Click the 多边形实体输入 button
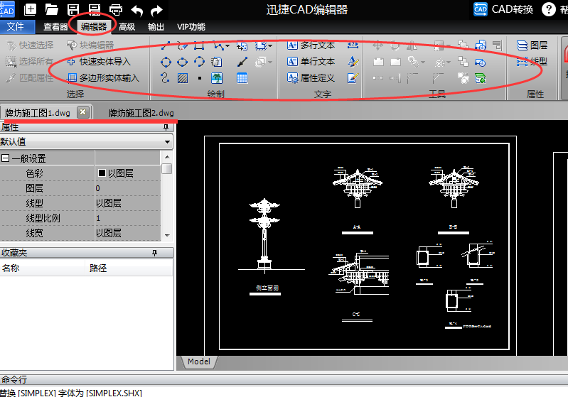 (x=103, y=78)
